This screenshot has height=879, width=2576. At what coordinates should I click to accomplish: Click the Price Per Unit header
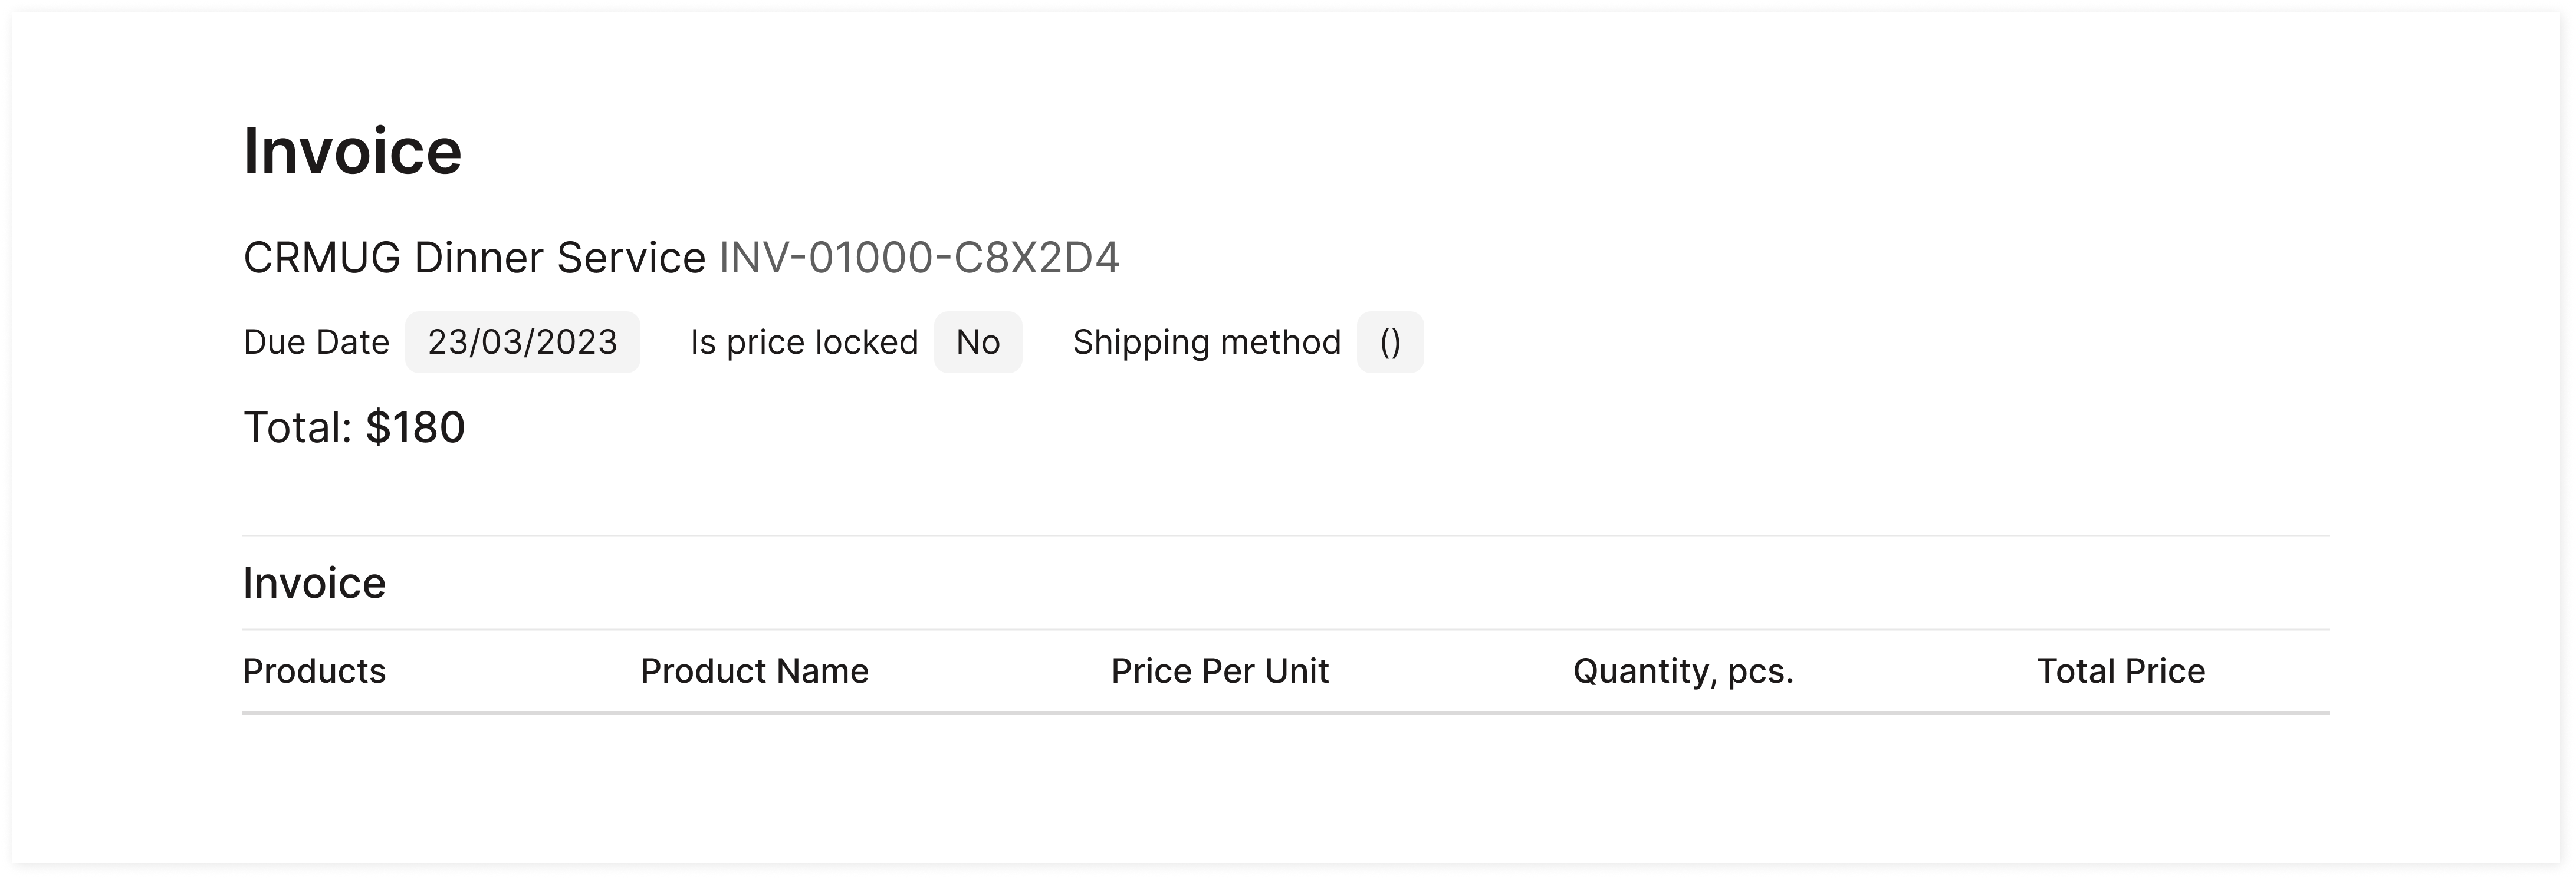click(1219, 671)
